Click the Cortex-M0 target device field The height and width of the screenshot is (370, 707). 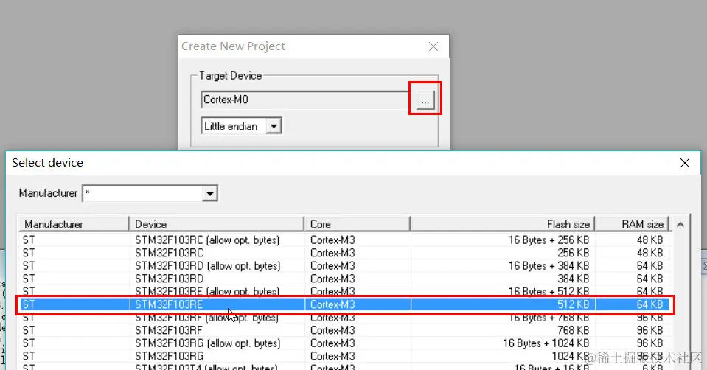point(304,100)
